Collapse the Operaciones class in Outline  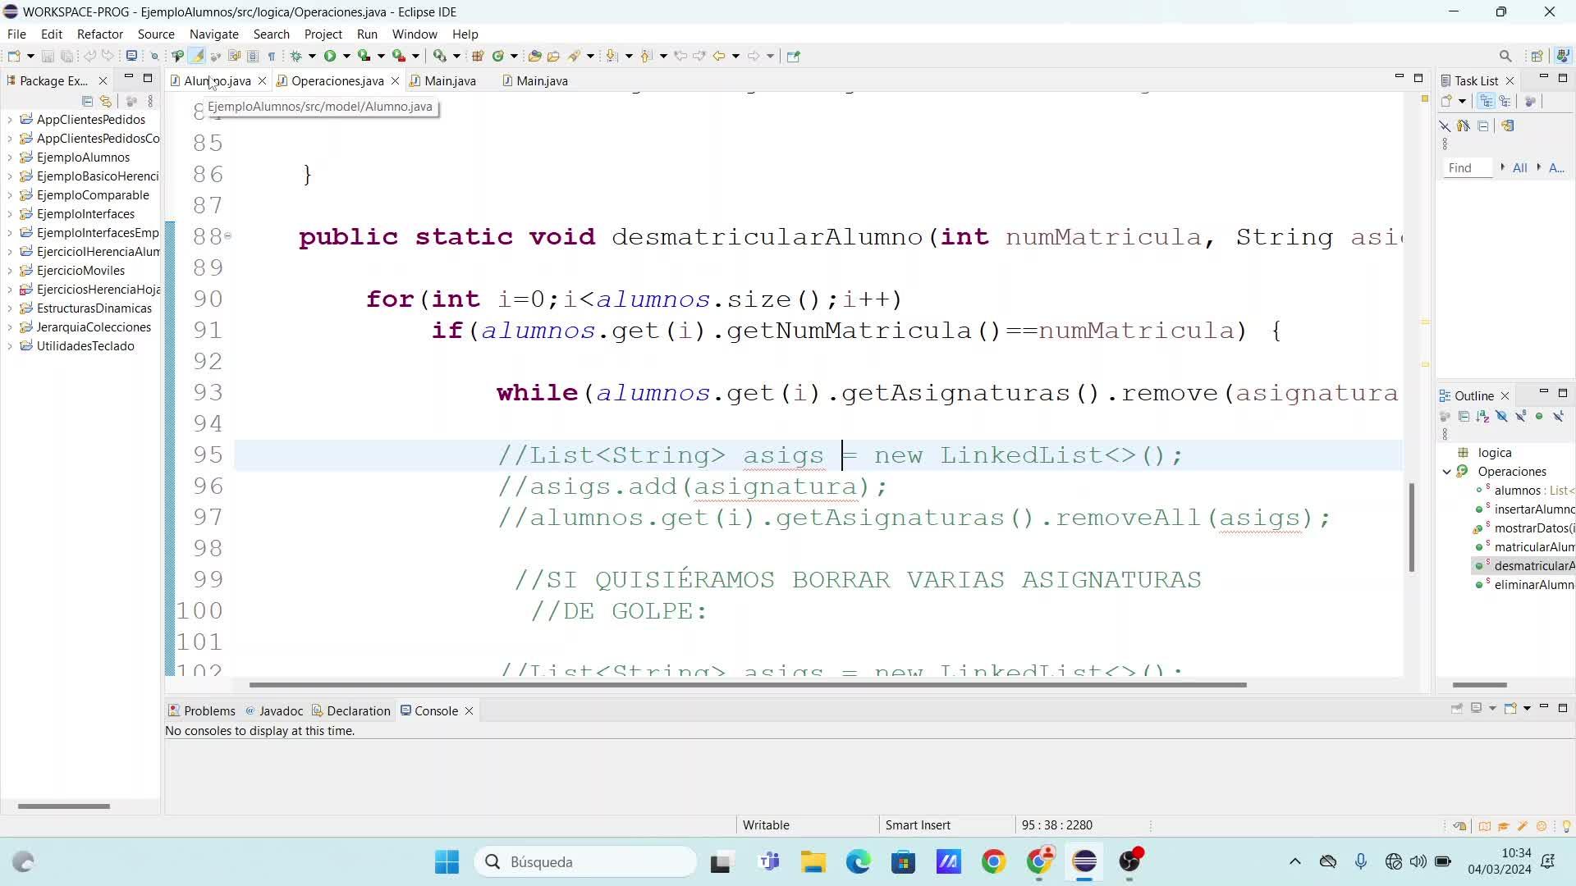pos(1447,472)
